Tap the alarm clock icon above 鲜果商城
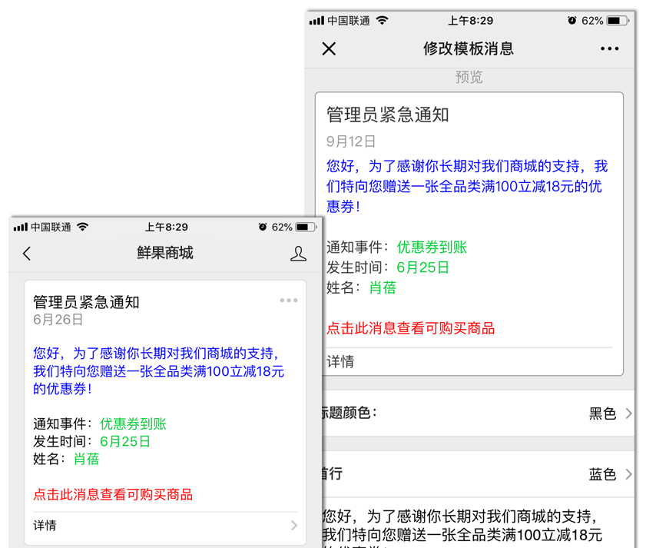 (263, 228)
